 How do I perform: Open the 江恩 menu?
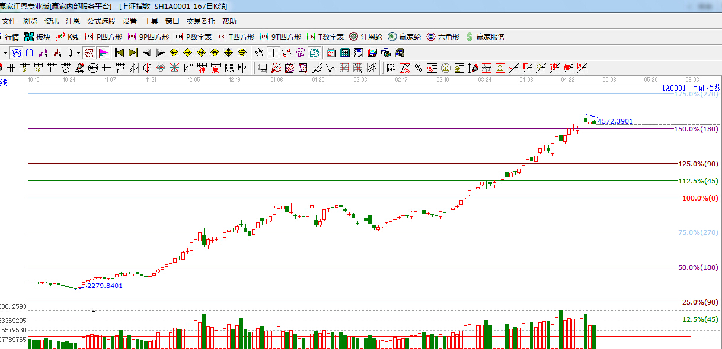73,21
